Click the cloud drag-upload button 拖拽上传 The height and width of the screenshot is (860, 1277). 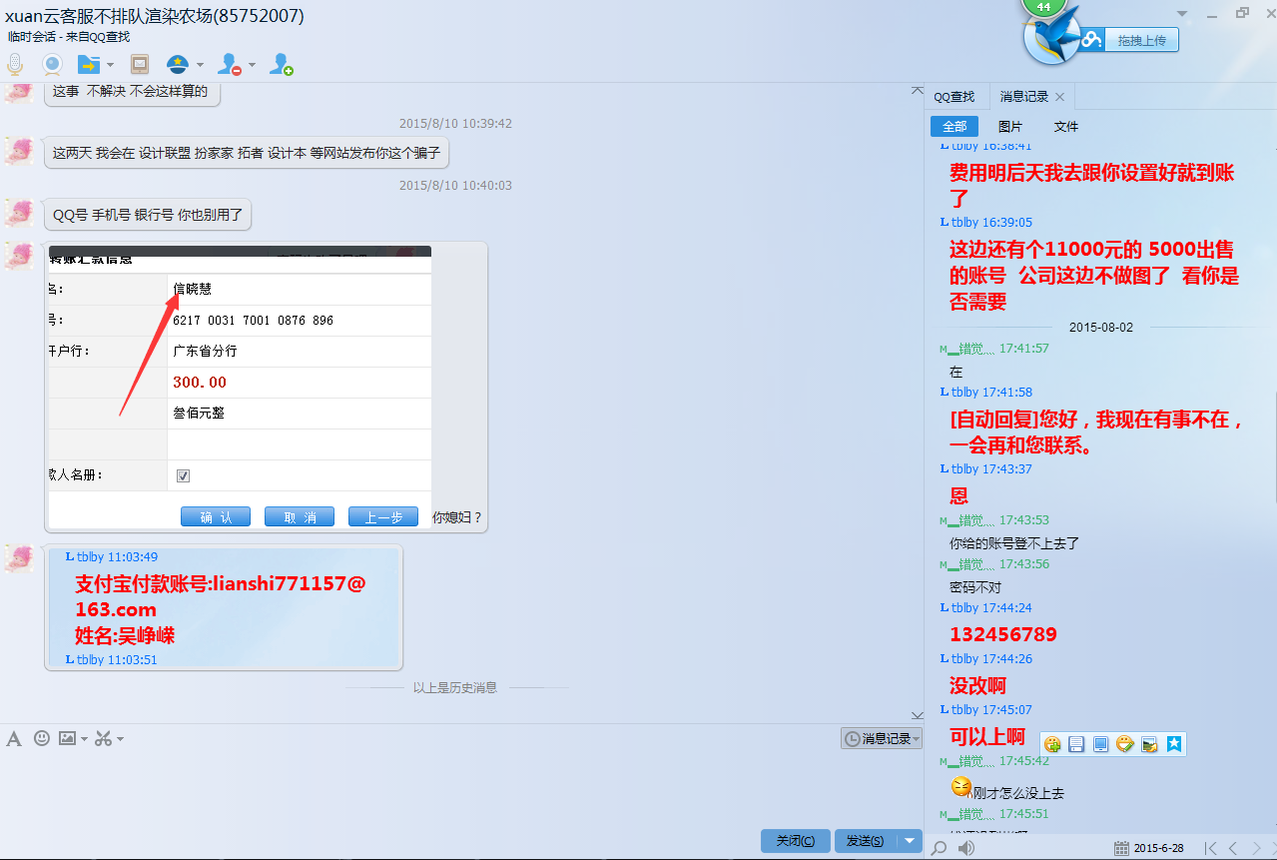[x=1141, y=40]
